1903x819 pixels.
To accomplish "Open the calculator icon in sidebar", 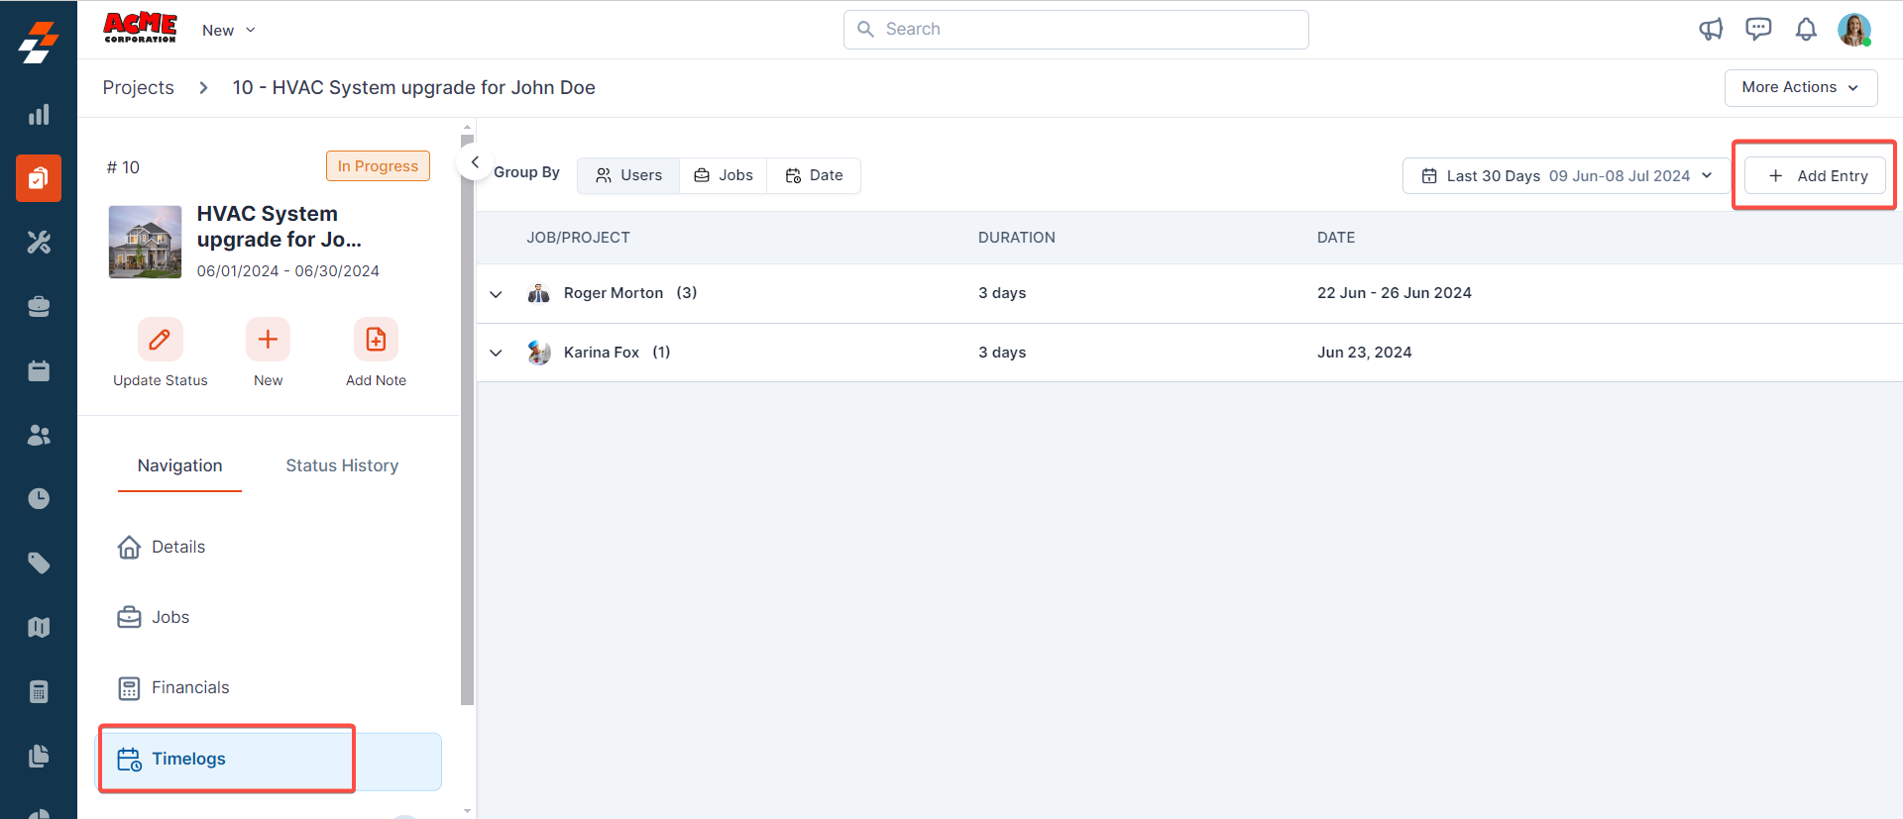I will pyautogui.click(x=39, y=691).
